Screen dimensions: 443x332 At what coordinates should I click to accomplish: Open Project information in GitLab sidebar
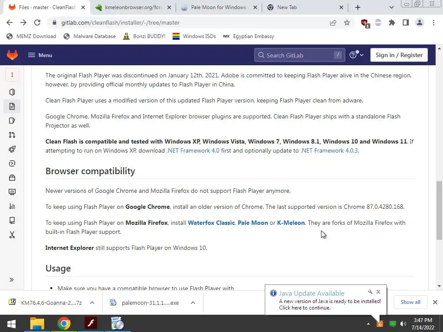click(12, 92)
